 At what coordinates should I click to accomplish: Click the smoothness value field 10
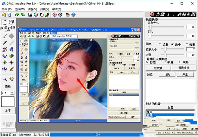coord(191,55)
